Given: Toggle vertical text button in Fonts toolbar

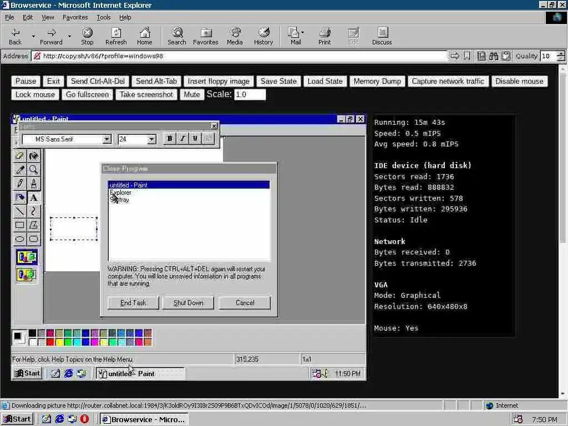Looking at the screenshot, I should (208, 139).
